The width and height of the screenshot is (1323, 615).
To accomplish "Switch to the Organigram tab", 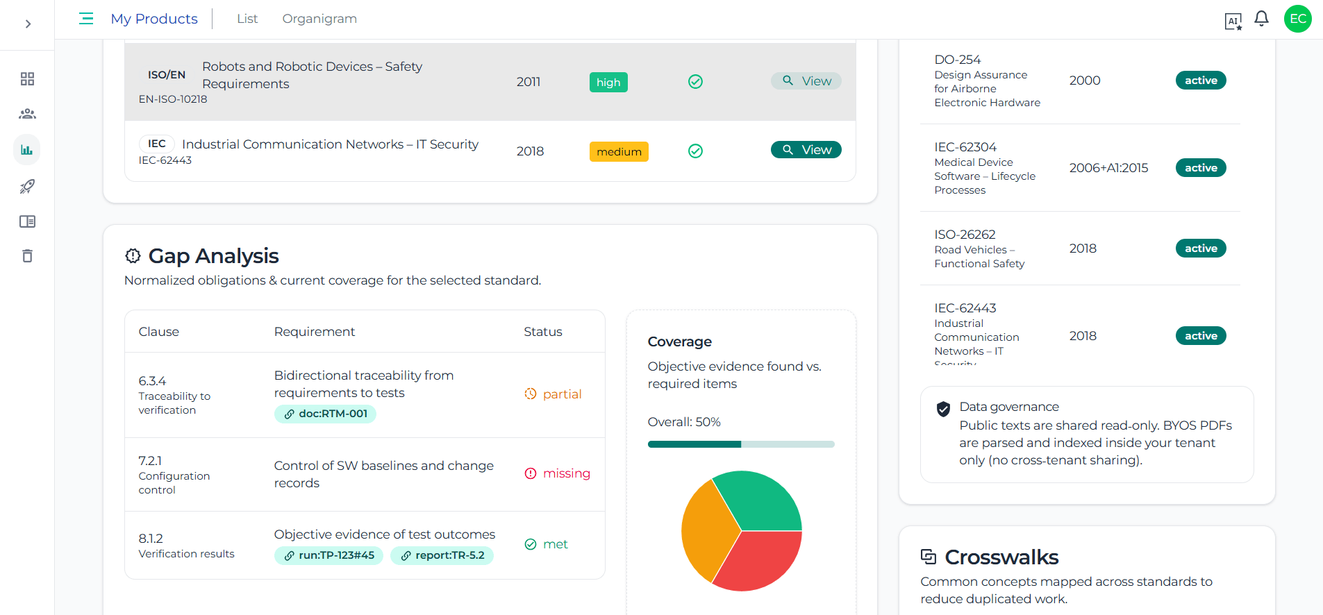I will coord(319,19).
